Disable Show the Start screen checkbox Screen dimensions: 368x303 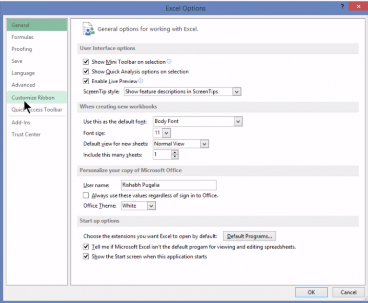[86, 257]
